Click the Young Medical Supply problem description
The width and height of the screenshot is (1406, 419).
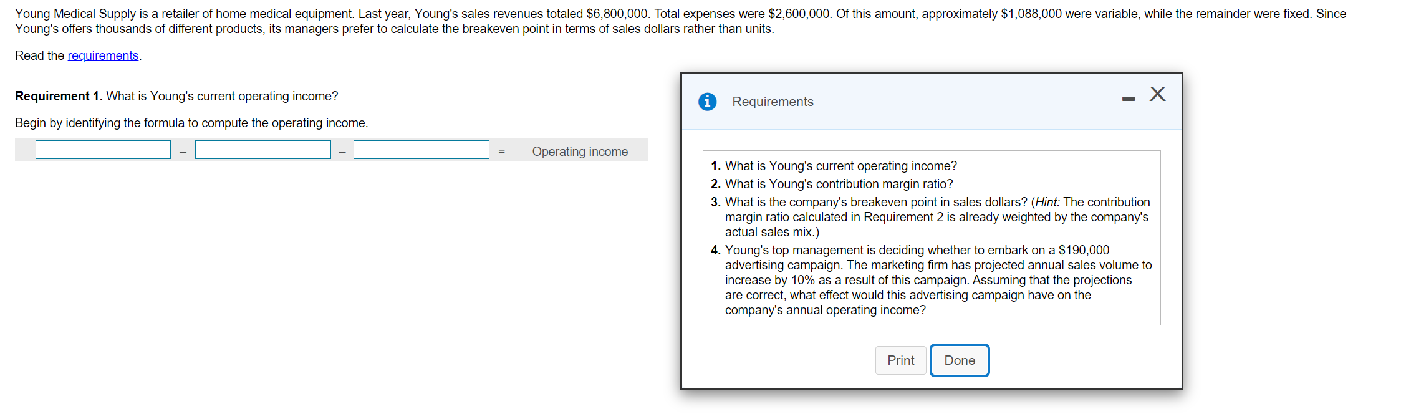680,21
